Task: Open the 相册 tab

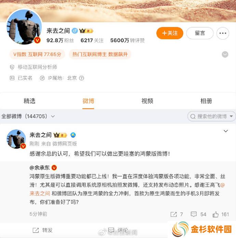Action: 206,101
